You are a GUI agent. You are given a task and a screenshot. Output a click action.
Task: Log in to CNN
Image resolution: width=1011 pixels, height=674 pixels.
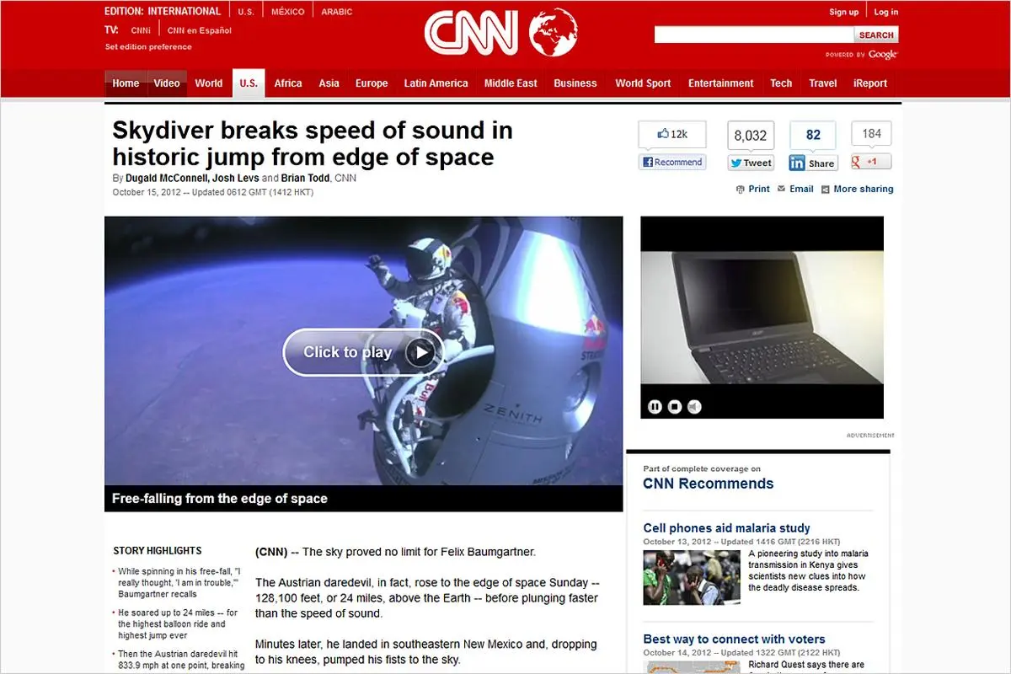pyautogui.click(x=887, y=11)
